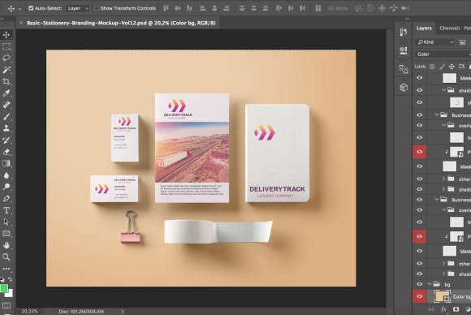Screen dimensions: 471x315
Task: Hide the expanded shadow group
Action: point(419,90)
